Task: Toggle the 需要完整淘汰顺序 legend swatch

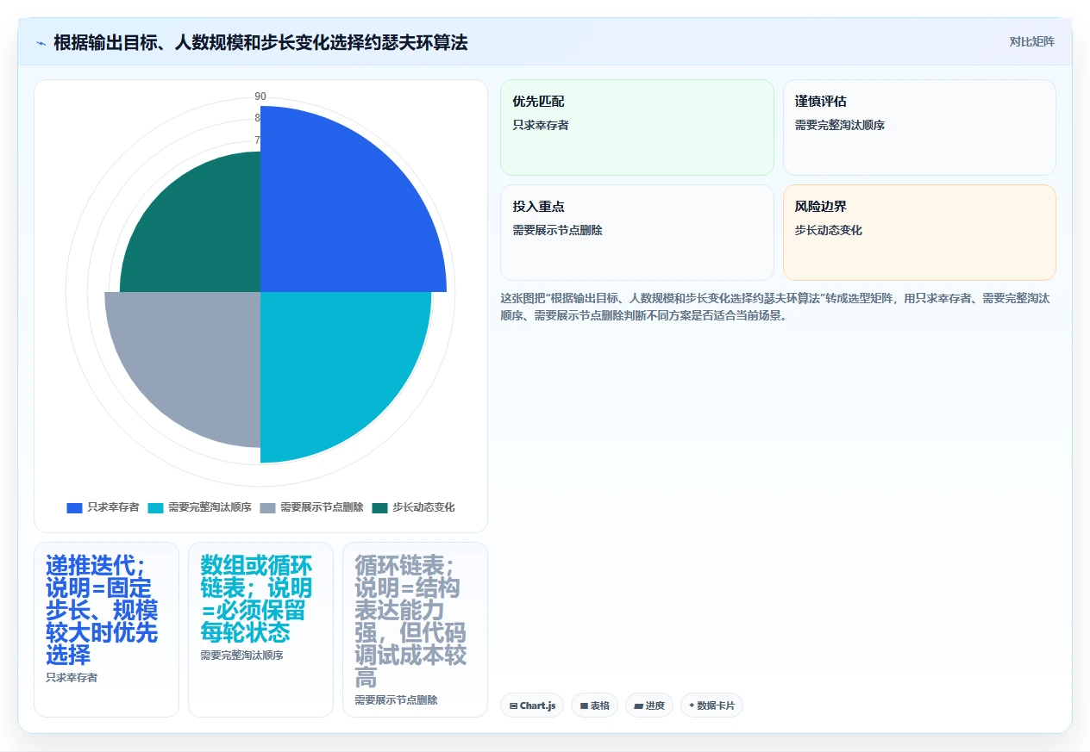Action: click(x=156, y=507)
